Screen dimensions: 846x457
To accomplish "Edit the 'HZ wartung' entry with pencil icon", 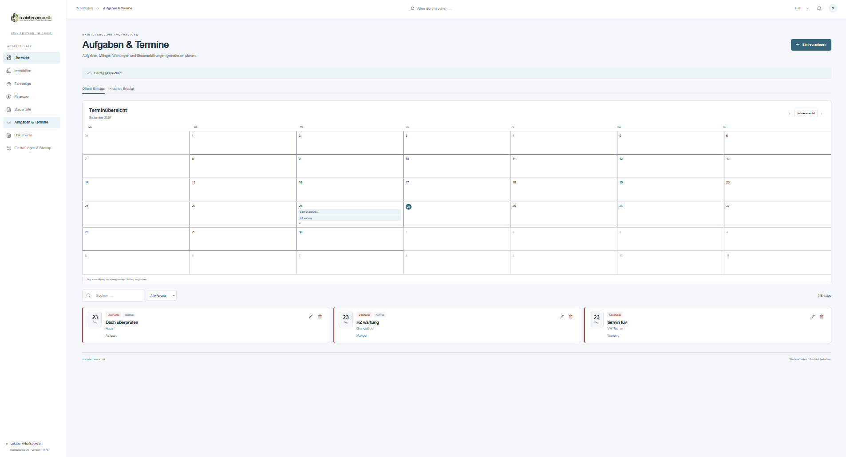I will pos(561,317).
